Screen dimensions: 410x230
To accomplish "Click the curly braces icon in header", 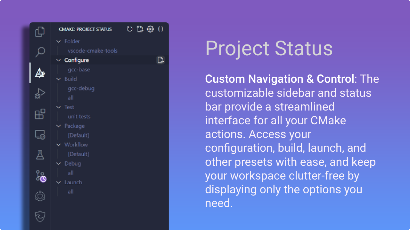I will [161, 29].
